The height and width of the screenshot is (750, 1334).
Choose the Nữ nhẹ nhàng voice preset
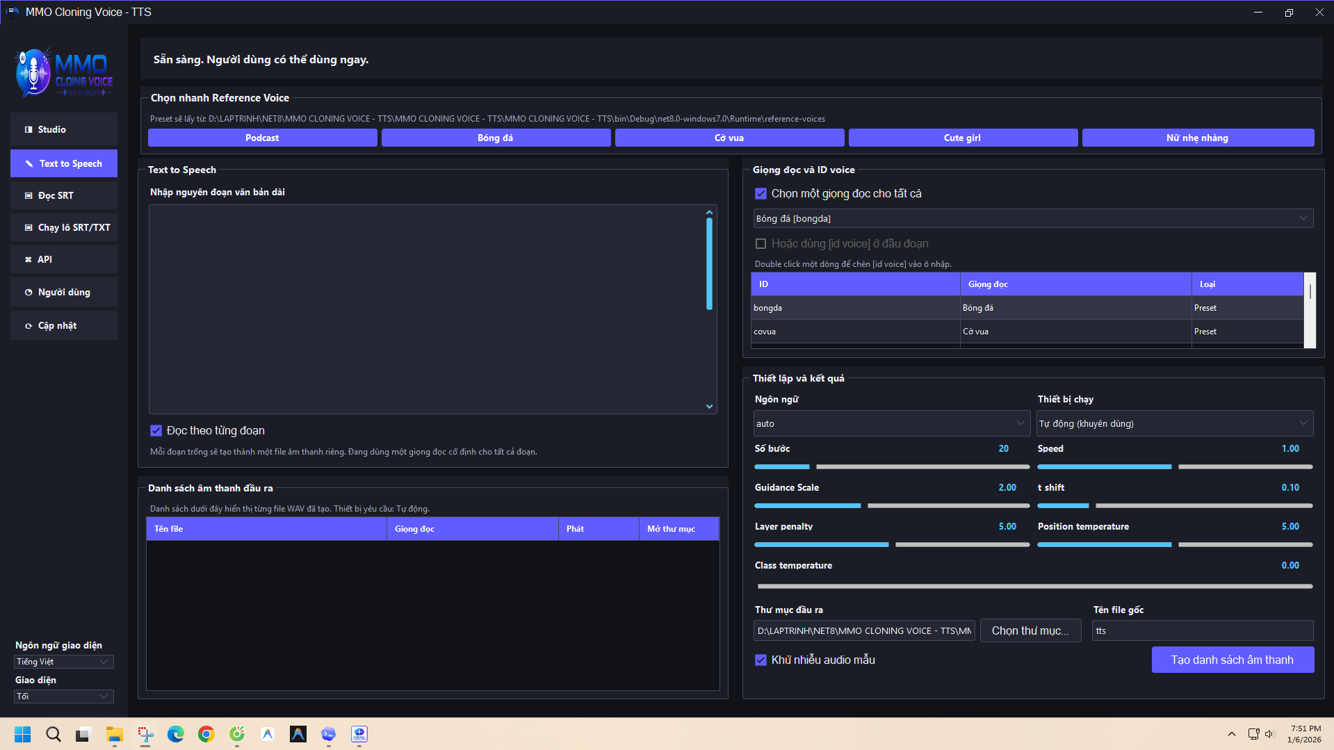click(1198, 138)
